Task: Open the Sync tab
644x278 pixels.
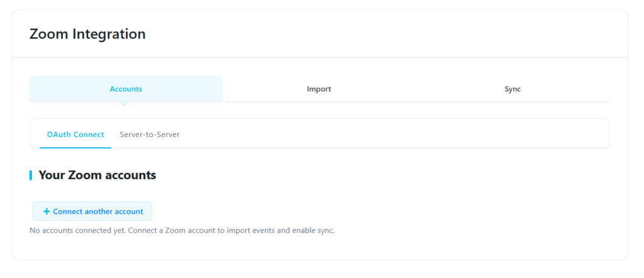Action: pos(513,89)
